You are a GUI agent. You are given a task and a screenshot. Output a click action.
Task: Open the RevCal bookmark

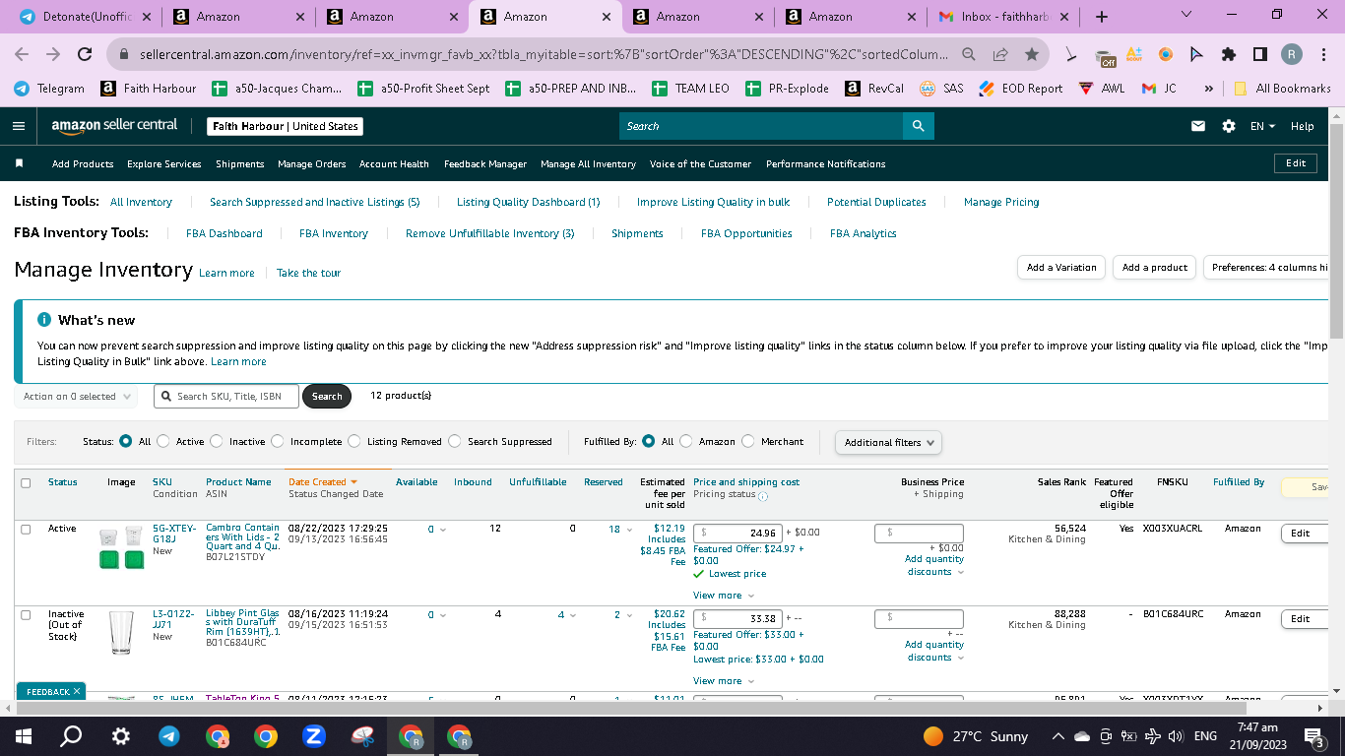874,89
